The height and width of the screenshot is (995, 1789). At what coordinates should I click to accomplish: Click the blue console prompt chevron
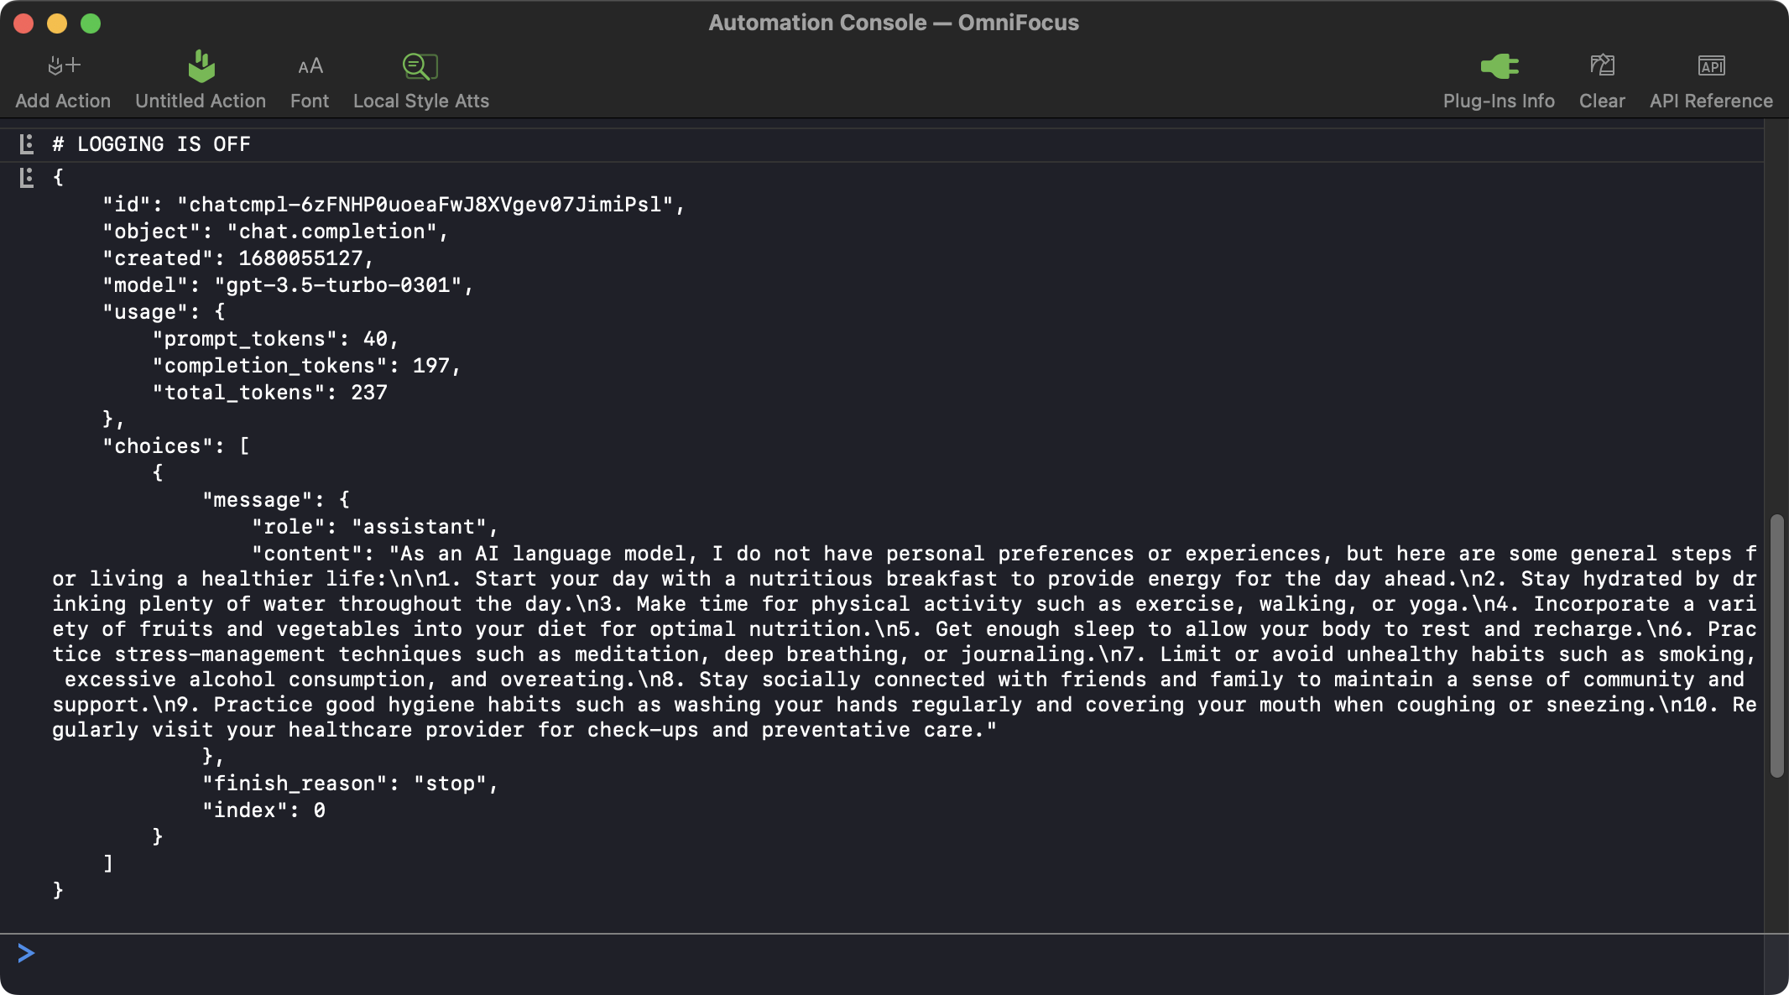26,953
